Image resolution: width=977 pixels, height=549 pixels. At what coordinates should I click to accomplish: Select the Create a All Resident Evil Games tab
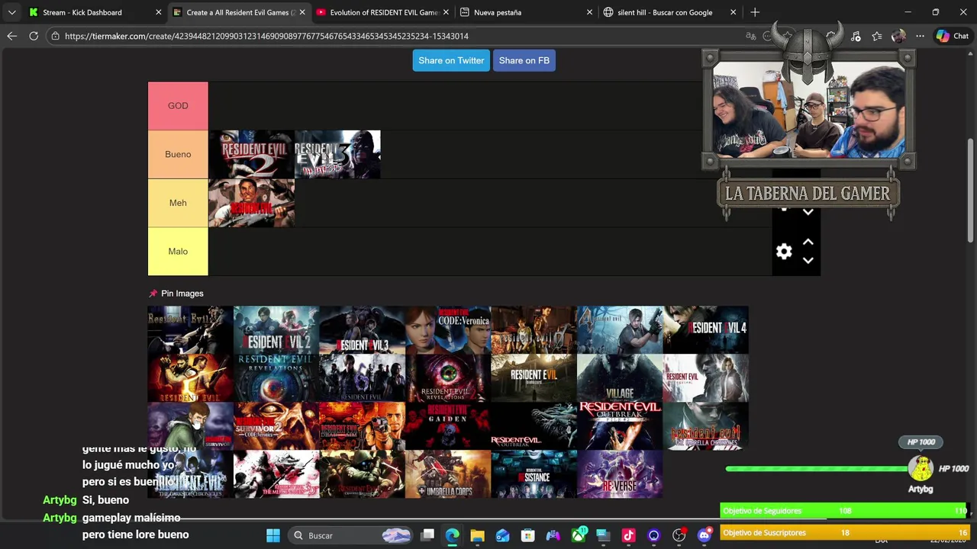(238, 12)
